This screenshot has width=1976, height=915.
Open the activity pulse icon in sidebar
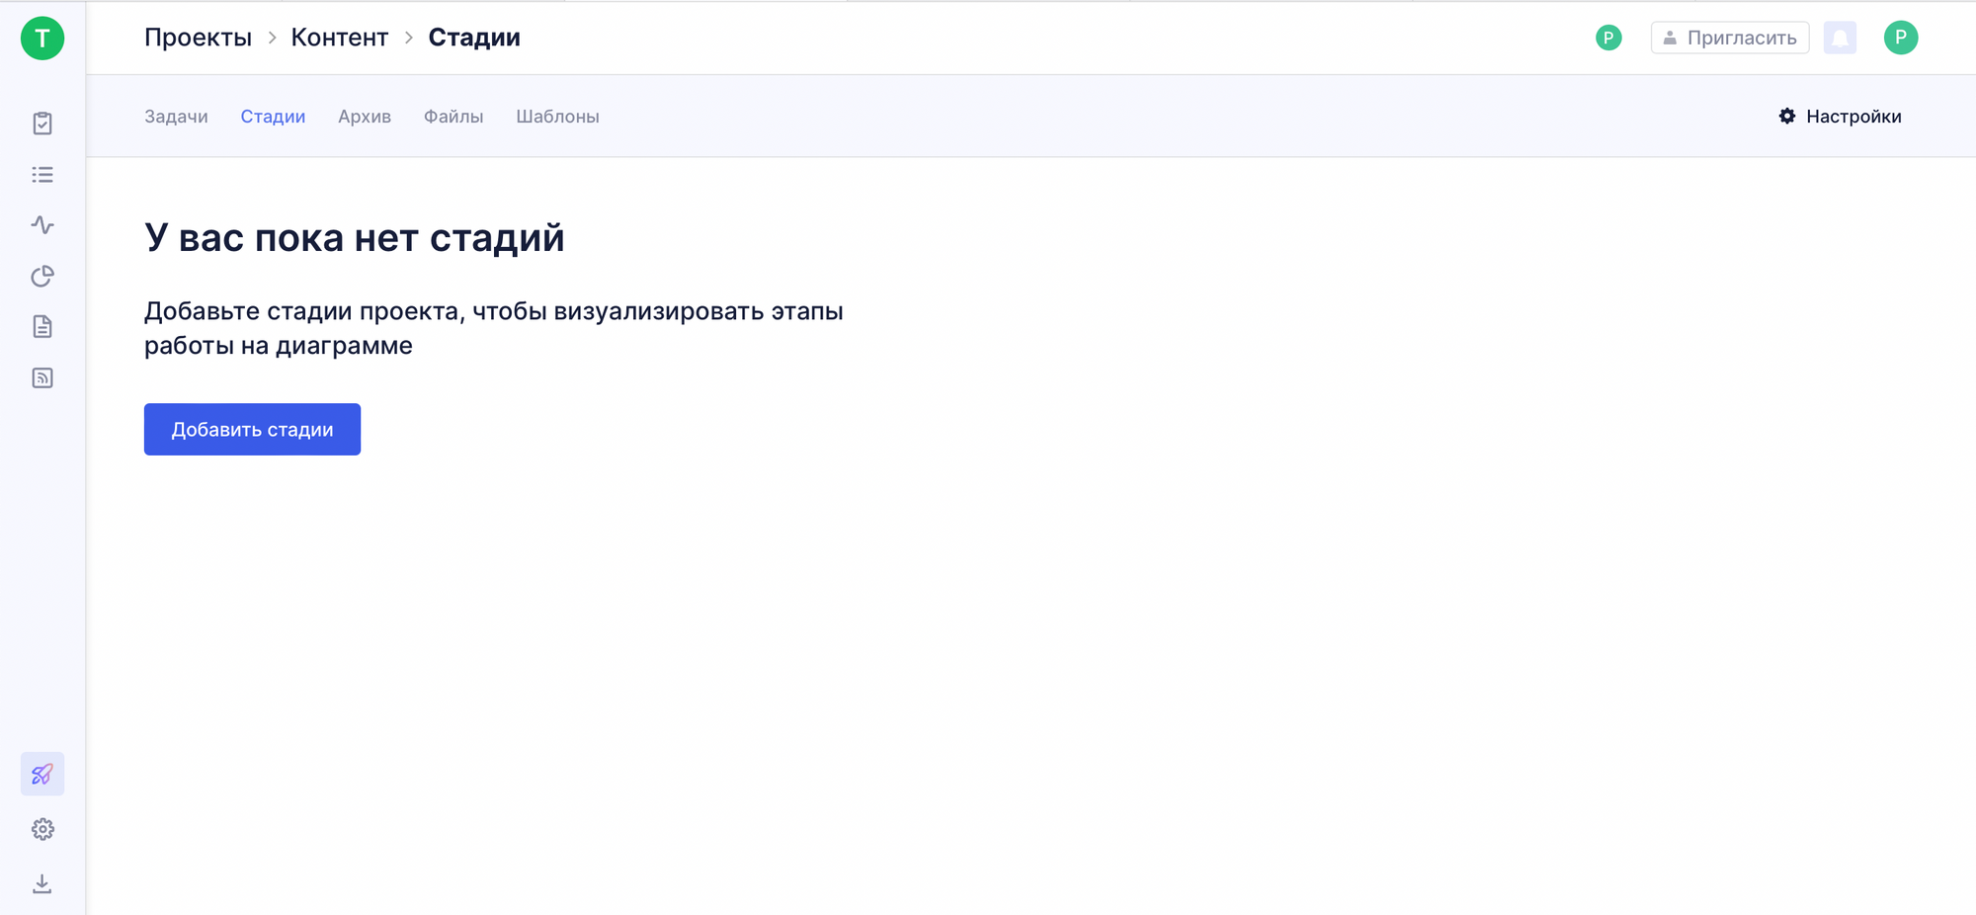[x=42, y=225]
